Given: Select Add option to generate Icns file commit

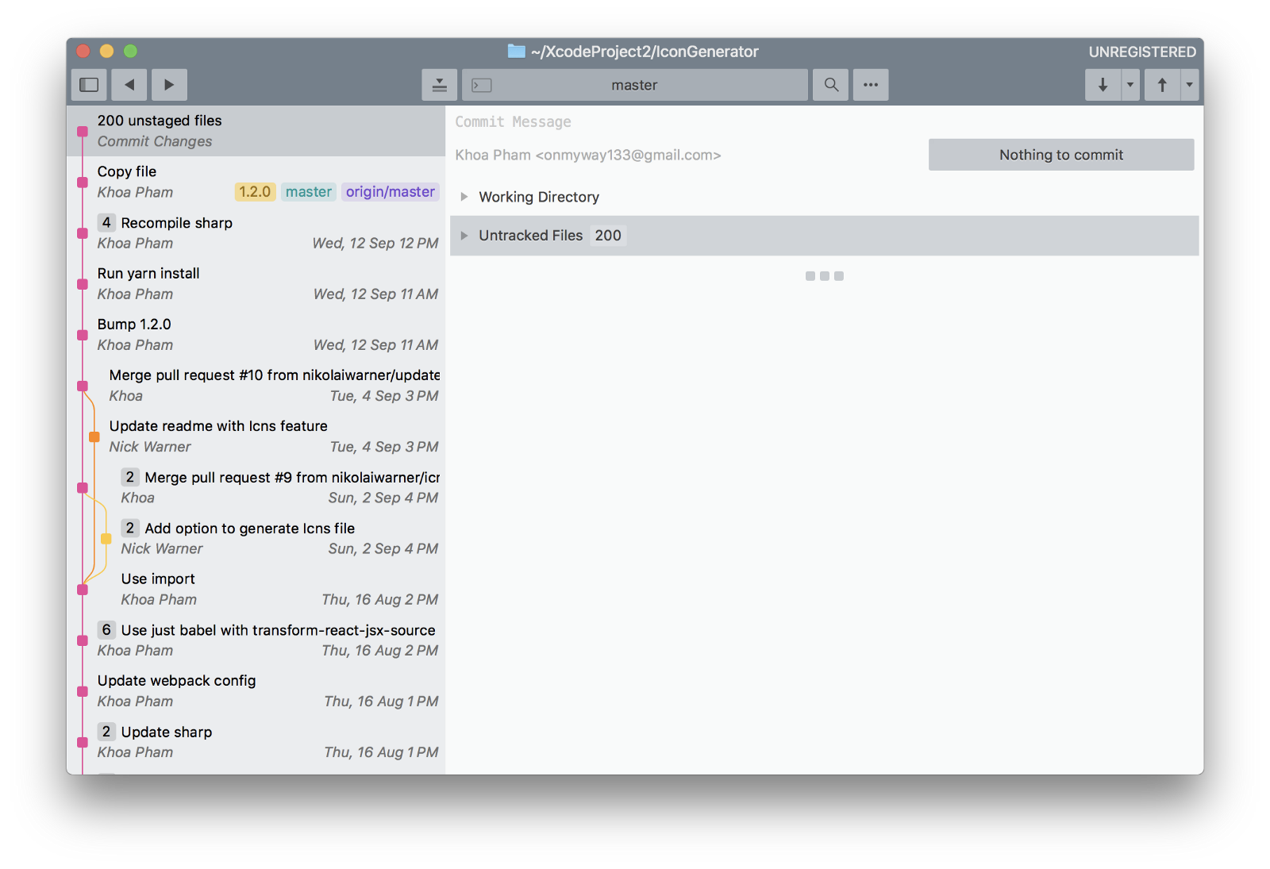Looking at the screenshot, I should [256, 538].
